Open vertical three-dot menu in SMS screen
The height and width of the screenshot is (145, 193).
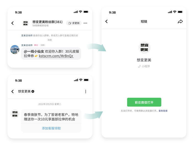tap(85, 92)
